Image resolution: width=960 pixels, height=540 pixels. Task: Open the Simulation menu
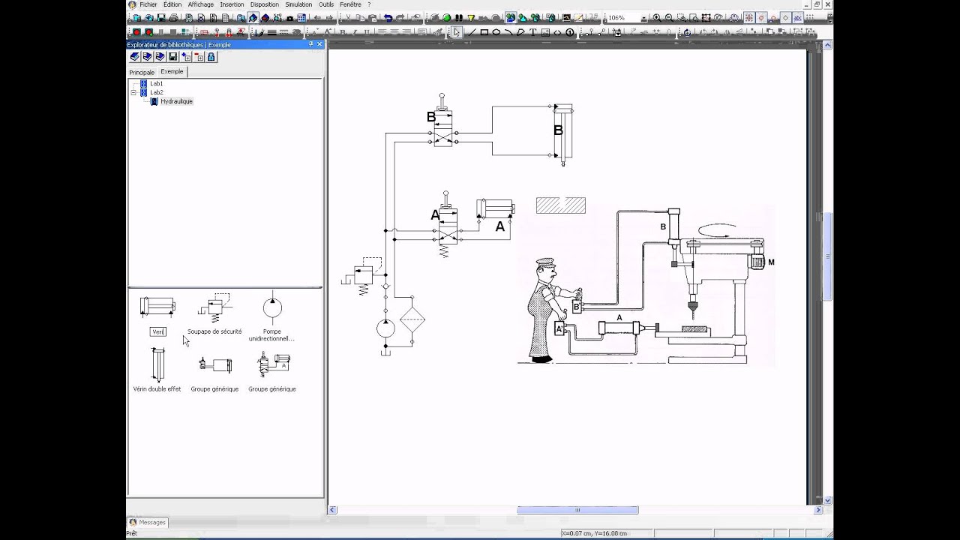[298, 4]
